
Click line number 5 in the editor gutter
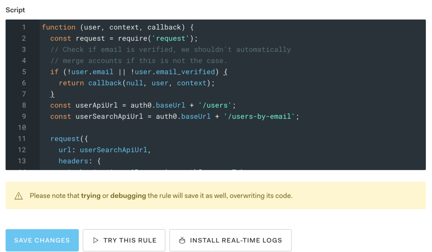24,72
